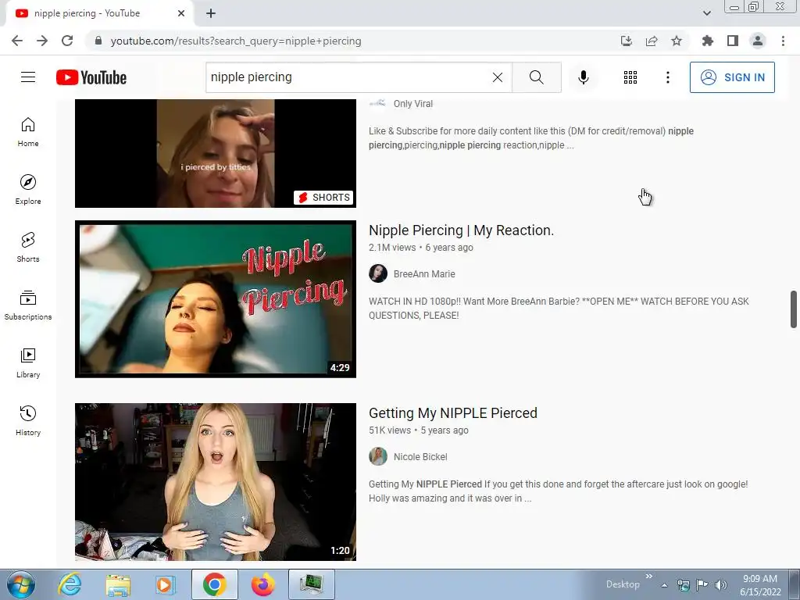Screen dimensions: 800x600
Task: Start voice search with the microphone
Action: [x=583, y=77]
